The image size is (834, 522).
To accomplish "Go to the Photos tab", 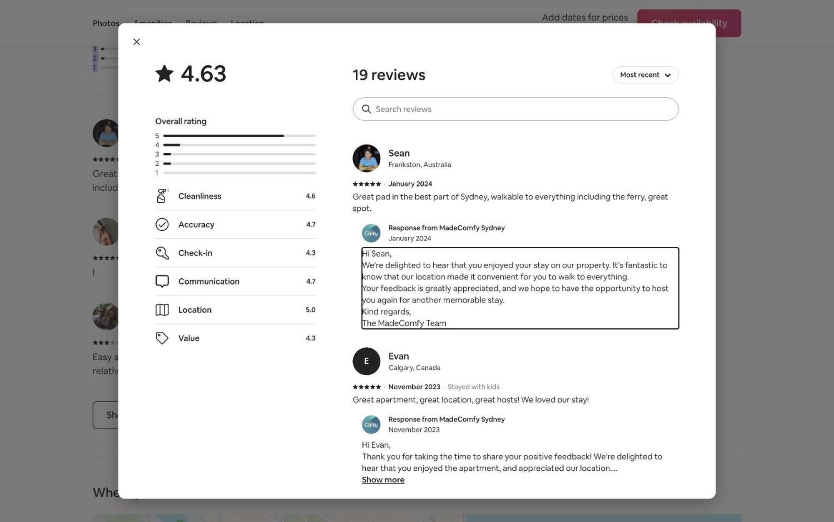I will (x=106, y=23).
